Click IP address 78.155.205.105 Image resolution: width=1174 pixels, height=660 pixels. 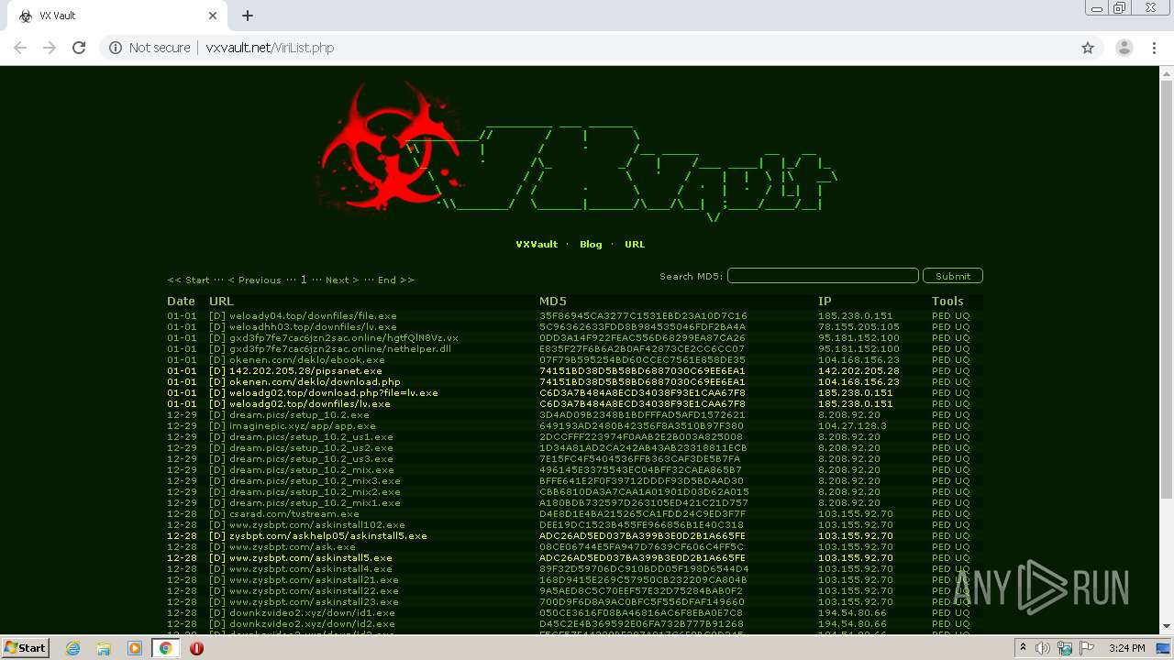(x=858, y=327)
